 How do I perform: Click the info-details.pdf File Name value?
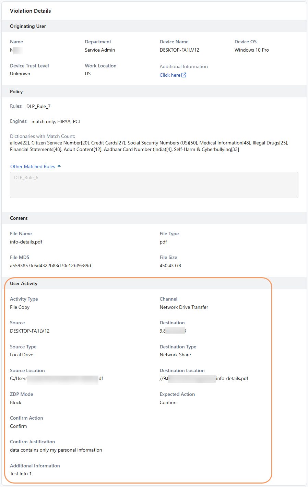[x=26, y=242]
